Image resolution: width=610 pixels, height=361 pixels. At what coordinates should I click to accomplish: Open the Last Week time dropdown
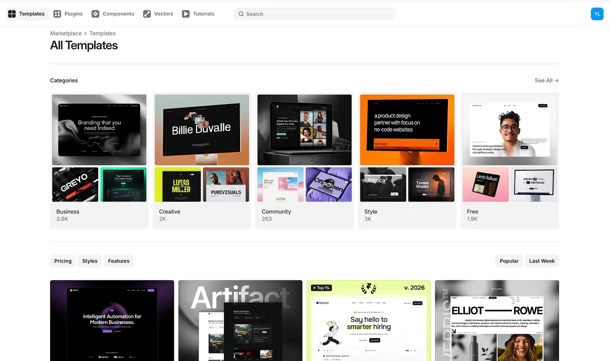tap(542, 261)
